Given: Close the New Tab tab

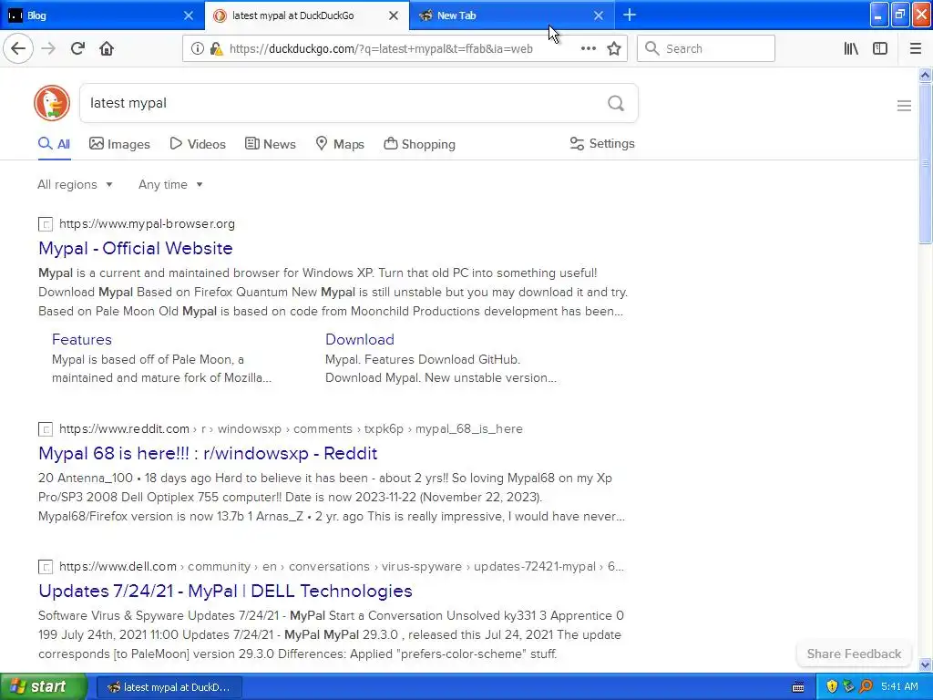Looking at the screenshot, I should [x=599, y=15].
